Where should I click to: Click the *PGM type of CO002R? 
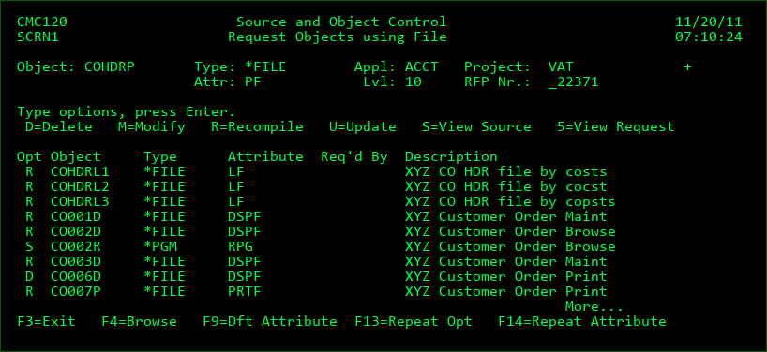tap(160, 246)
